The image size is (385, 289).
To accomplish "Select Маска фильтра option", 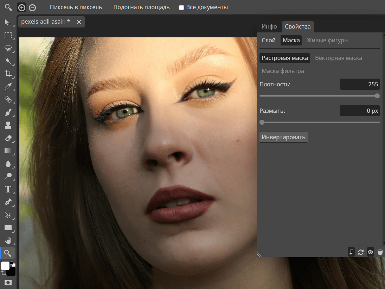I will pos(283,71).
